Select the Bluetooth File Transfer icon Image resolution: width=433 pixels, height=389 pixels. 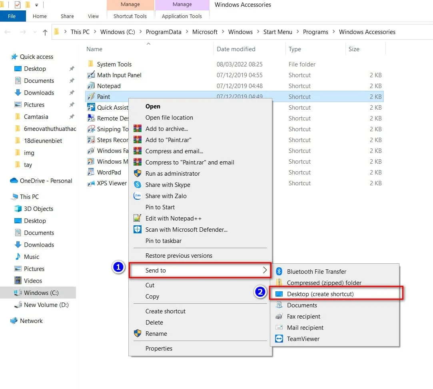point(280,271)
